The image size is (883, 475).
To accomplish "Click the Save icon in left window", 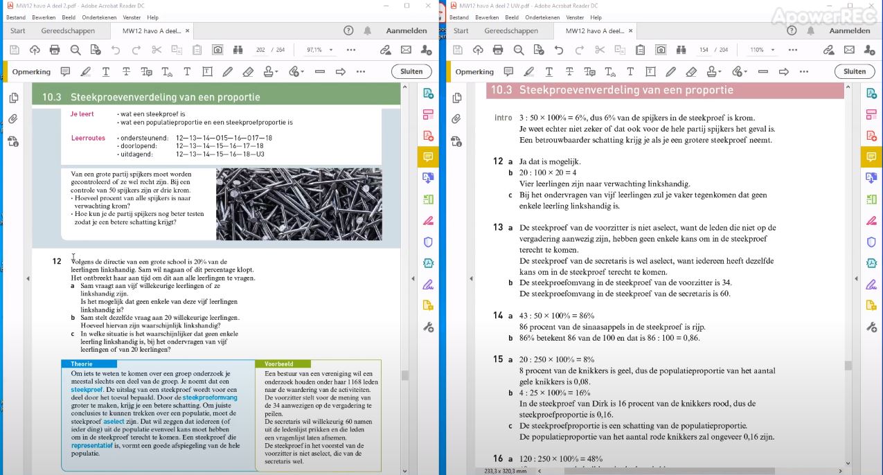I will coord(14,50).
